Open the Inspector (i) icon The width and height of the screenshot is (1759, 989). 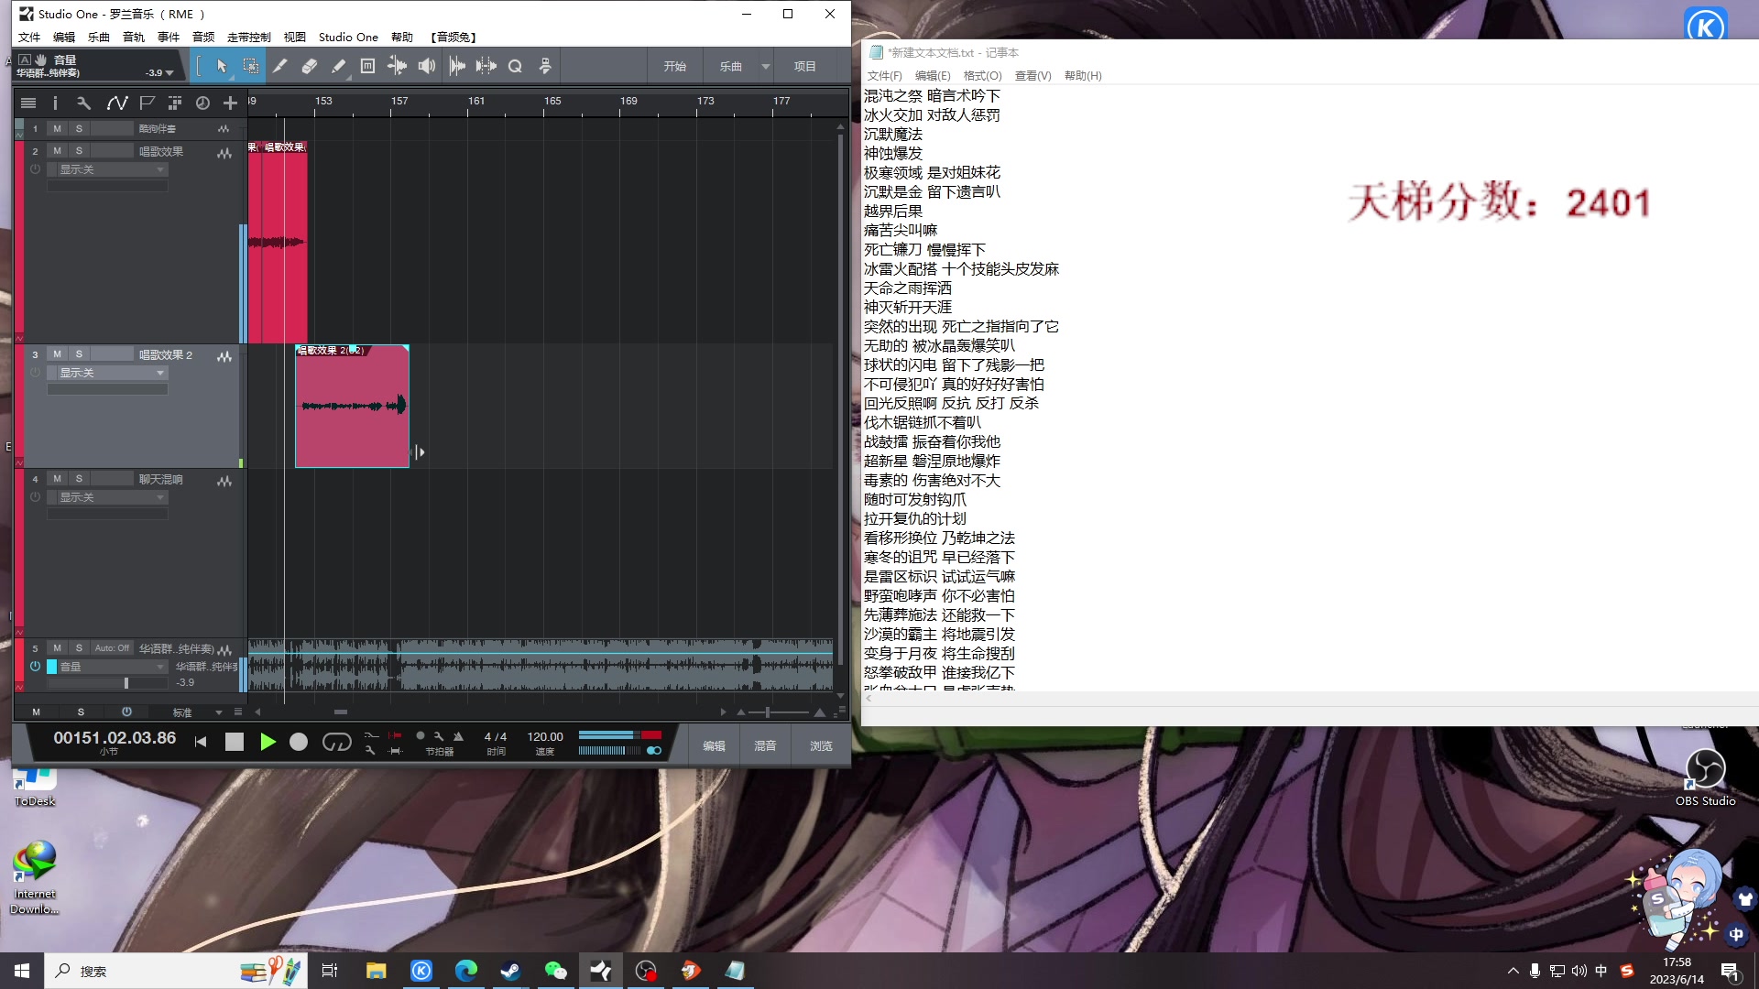click(x=55, y=103)
